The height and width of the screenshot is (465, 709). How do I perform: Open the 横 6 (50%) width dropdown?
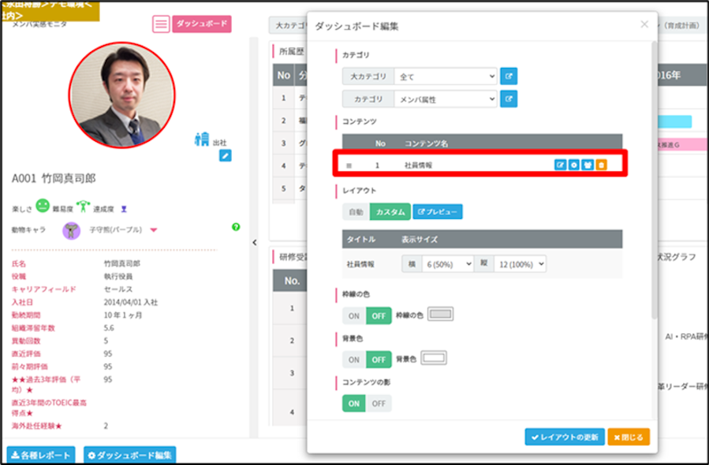tap(448, 264)
